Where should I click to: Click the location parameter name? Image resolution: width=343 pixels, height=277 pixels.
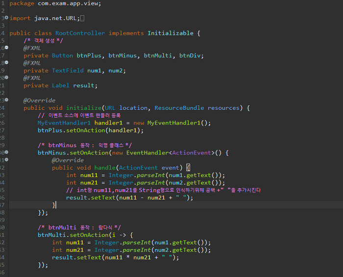133,108
